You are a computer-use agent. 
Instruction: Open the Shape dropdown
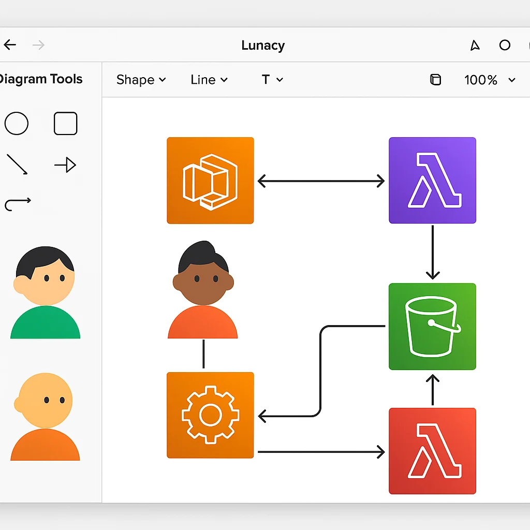tap(141, 80)
